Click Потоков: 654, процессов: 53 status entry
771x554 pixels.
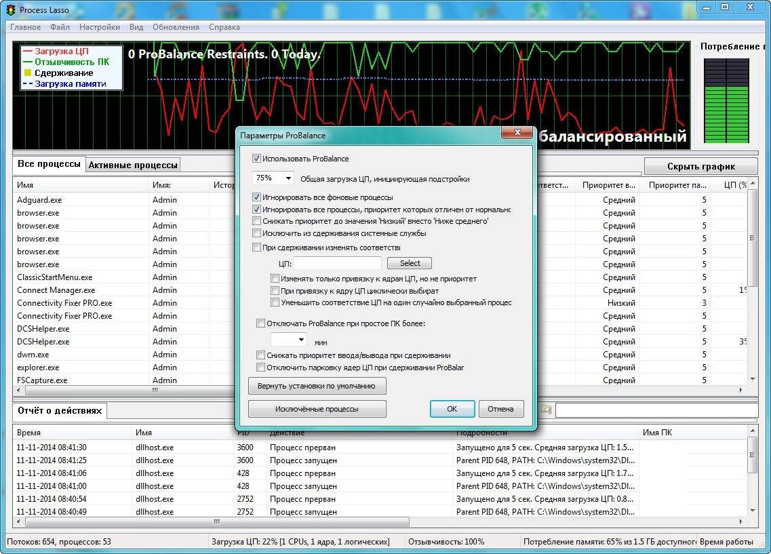tap(59, 541)
